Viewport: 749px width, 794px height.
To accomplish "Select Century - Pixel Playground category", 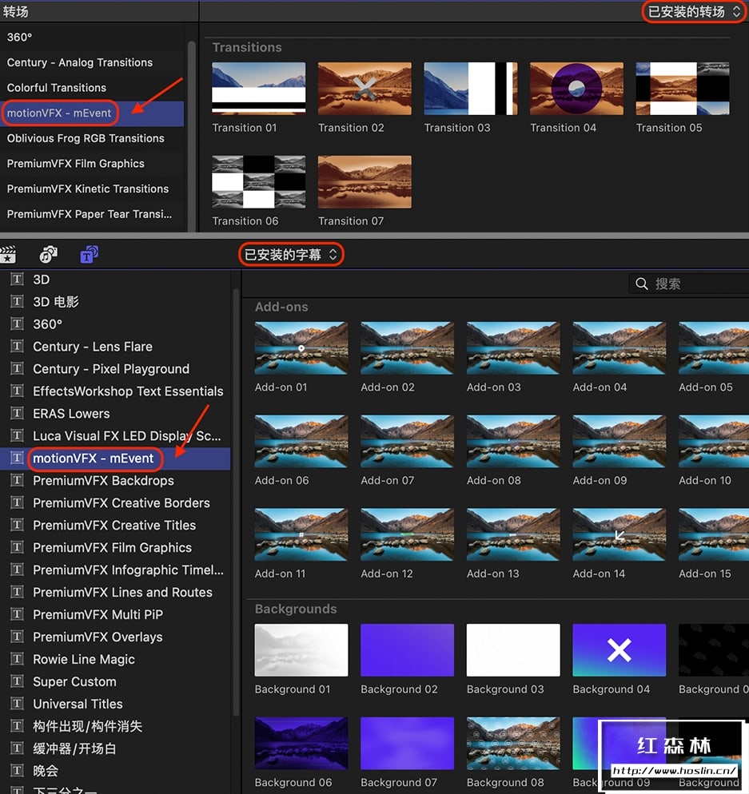I will (116, 369).
